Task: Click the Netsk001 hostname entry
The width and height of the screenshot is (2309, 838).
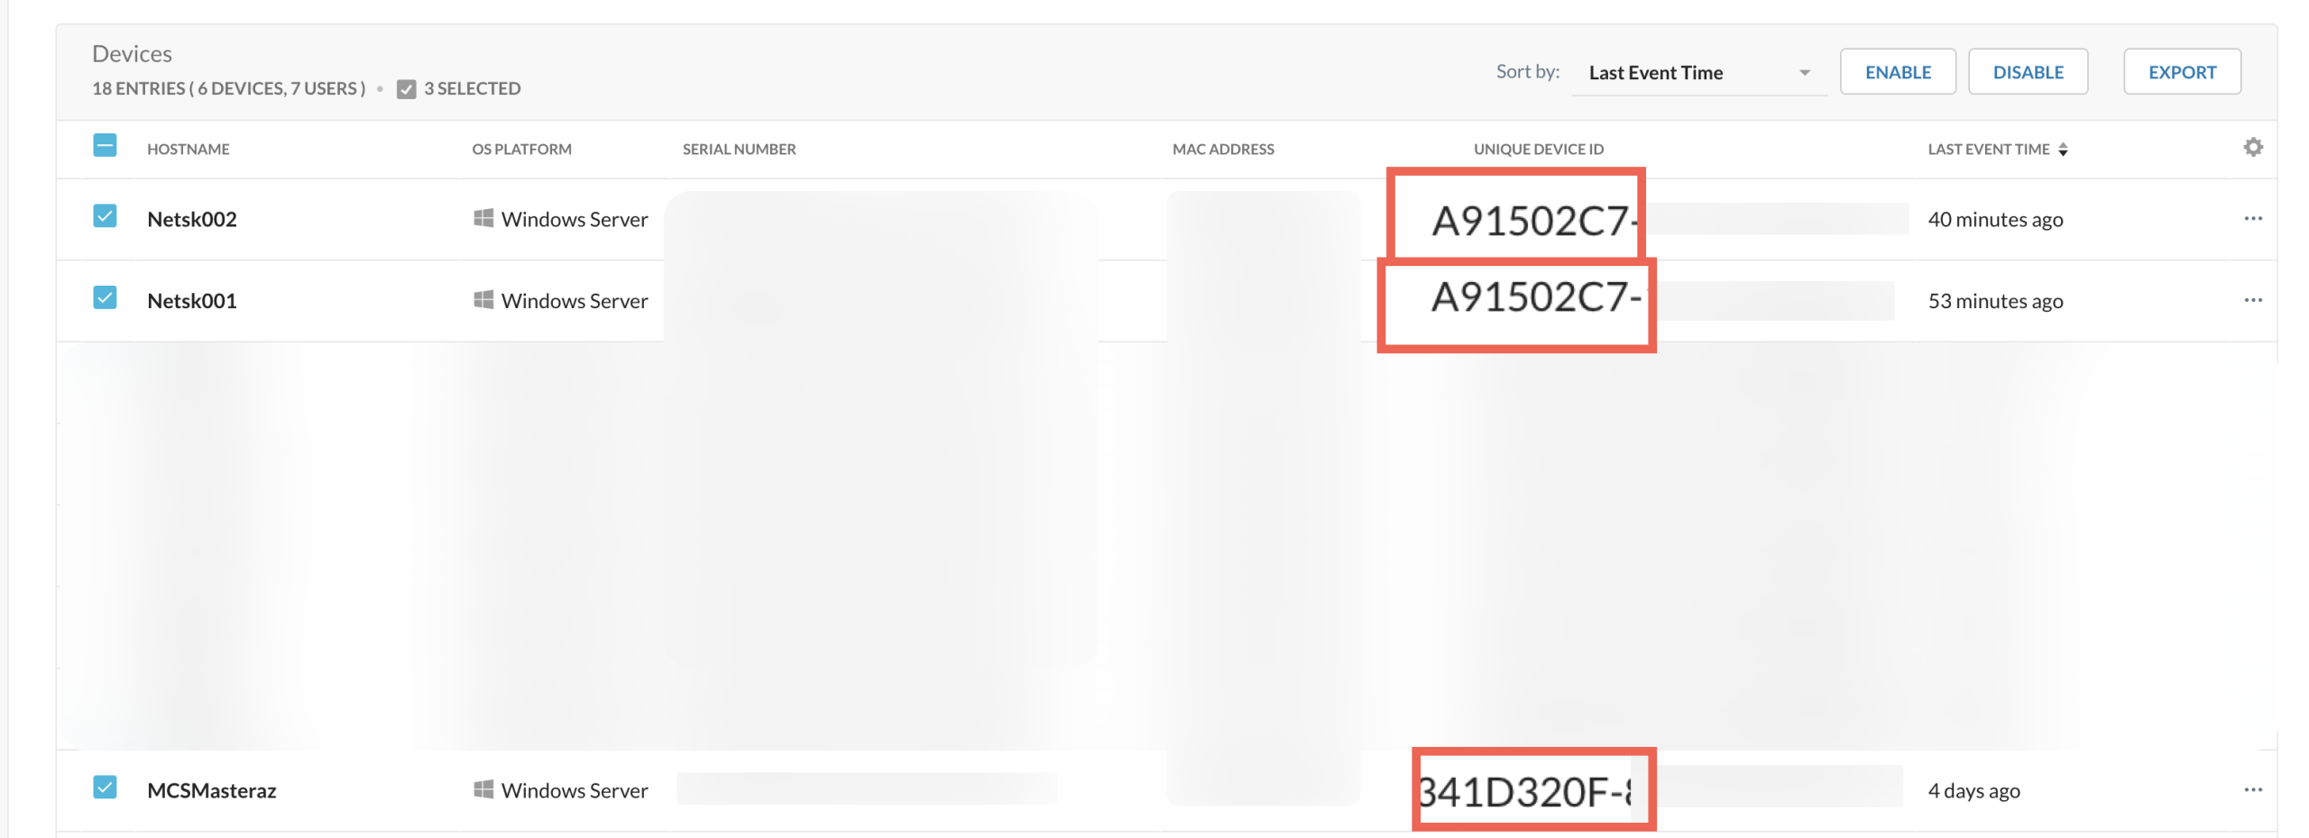Action: (192, 300)
